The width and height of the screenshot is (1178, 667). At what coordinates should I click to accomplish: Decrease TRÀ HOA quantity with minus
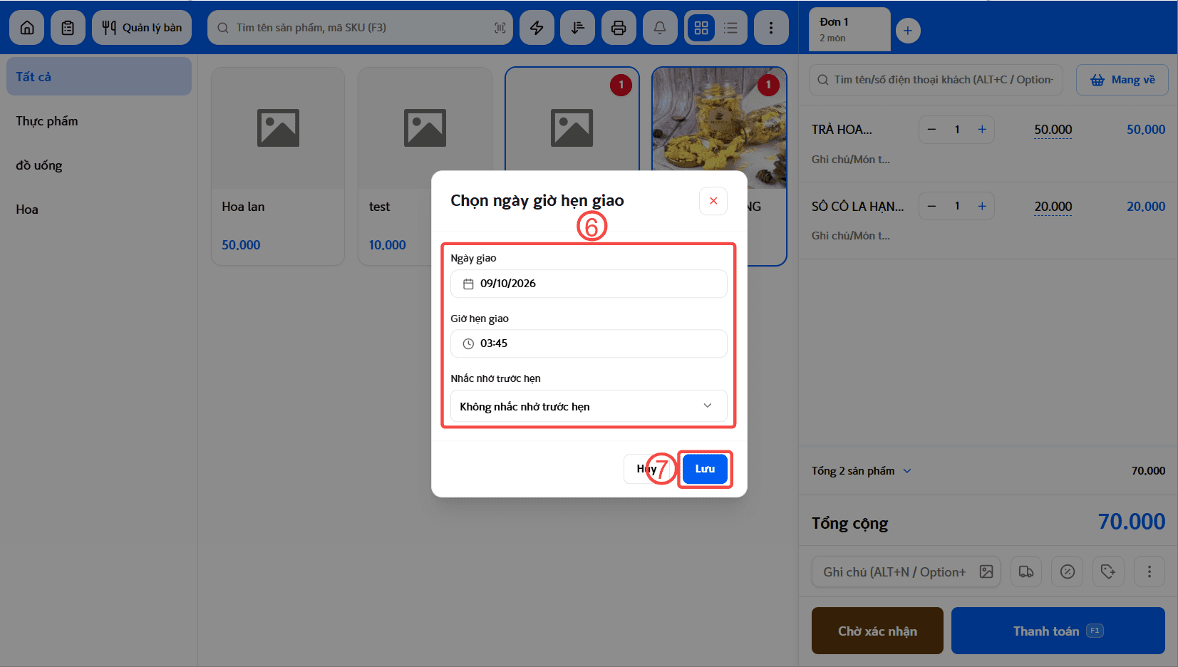tap(931, 130)
